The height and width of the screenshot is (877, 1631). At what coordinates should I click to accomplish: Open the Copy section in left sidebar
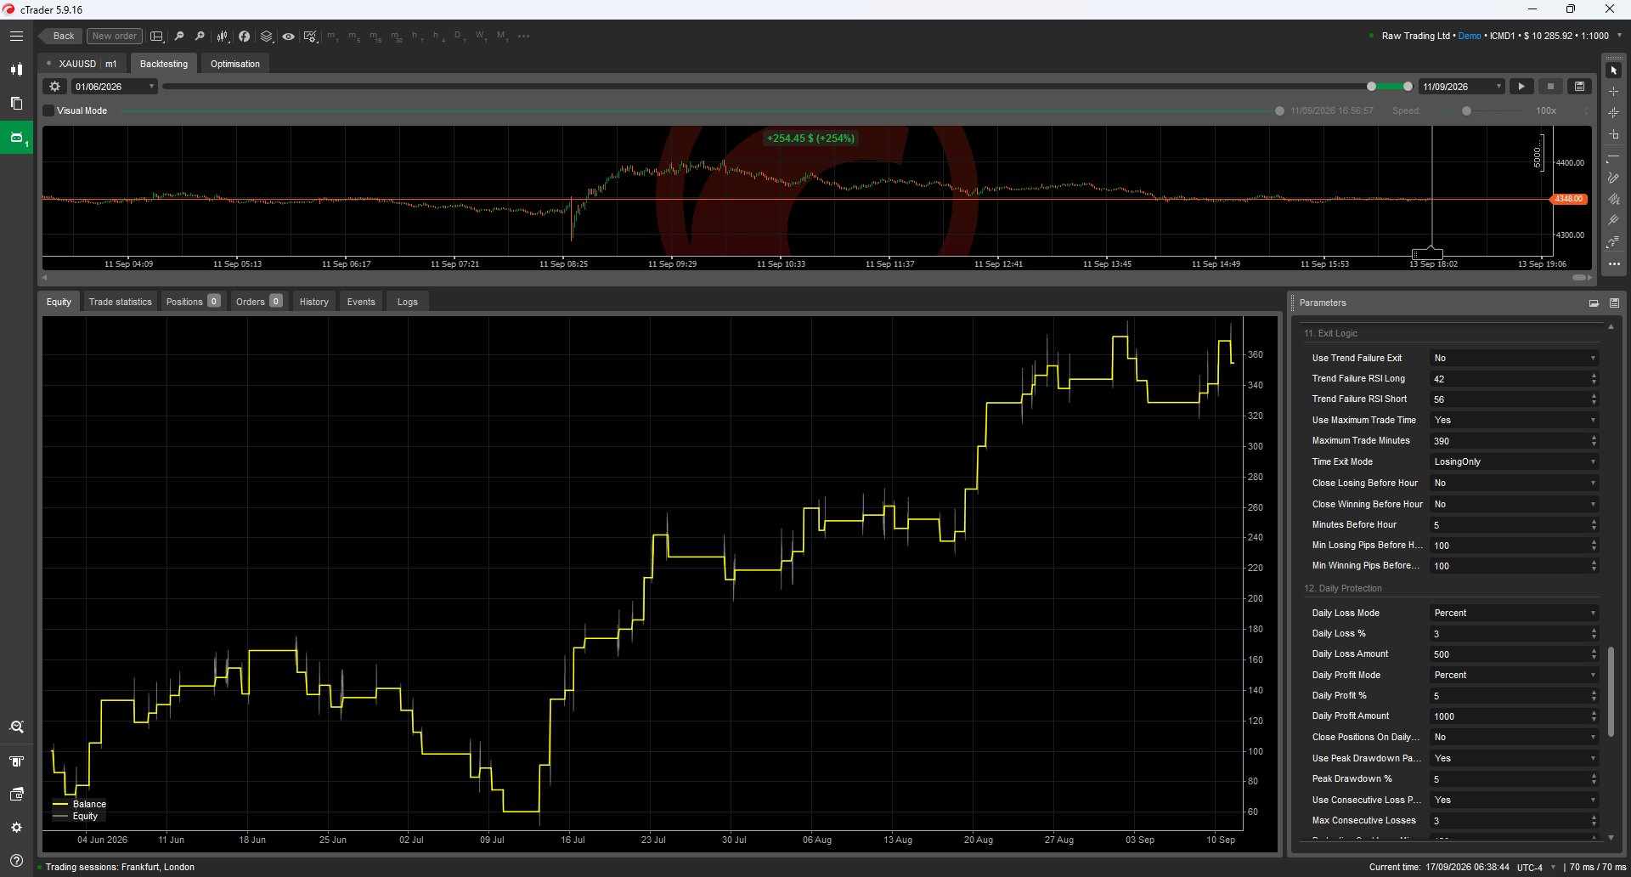coord(16,103)
